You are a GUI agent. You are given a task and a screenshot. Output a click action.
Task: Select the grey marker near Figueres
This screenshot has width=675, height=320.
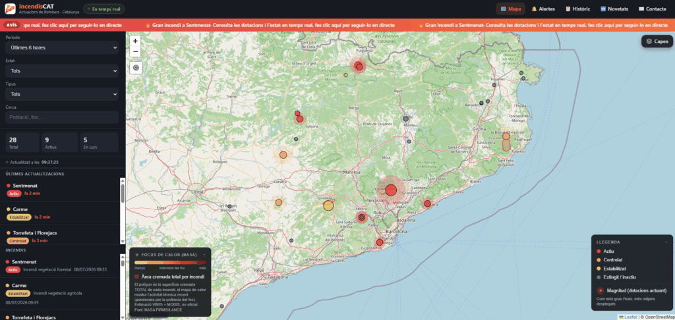494,85
